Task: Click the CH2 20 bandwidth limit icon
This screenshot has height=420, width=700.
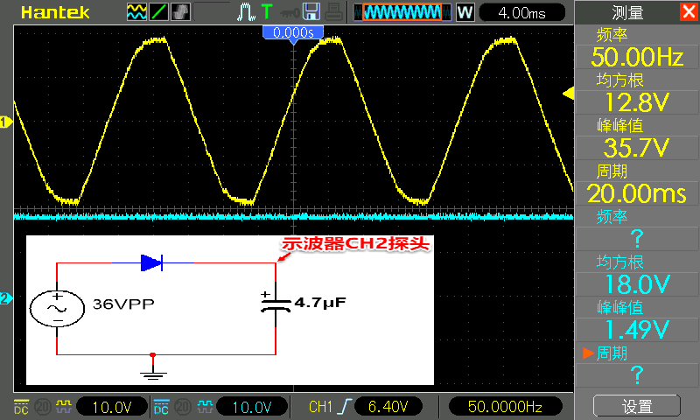Action: 183,407
